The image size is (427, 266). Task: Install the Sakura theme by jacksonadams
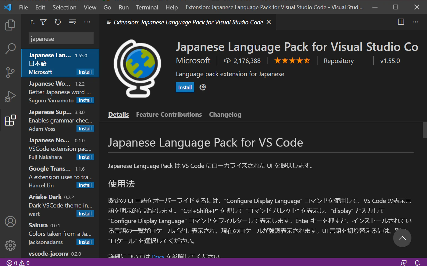pos(85,242)
